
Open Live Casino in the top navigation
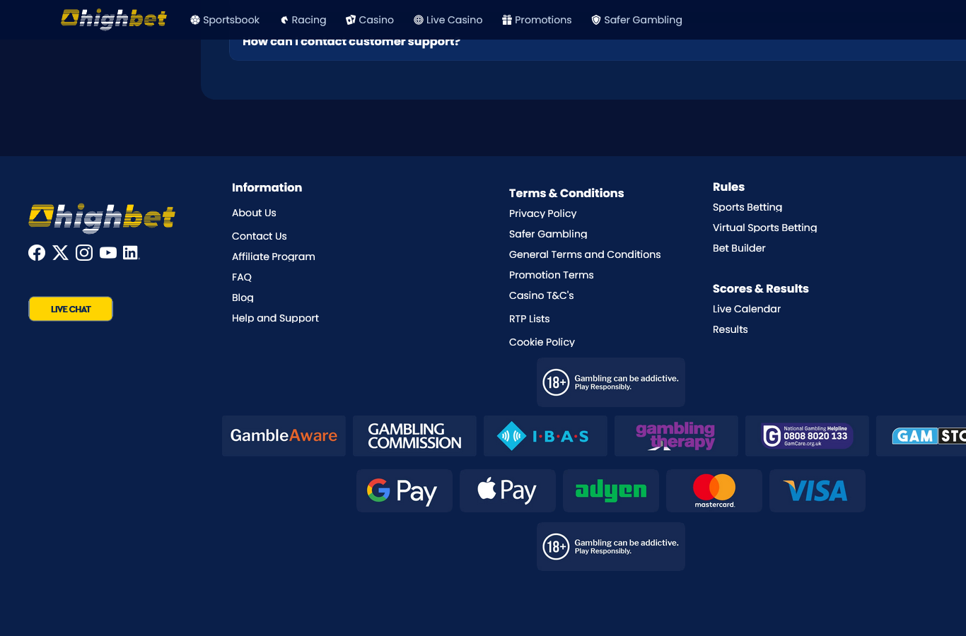point(448,20)
